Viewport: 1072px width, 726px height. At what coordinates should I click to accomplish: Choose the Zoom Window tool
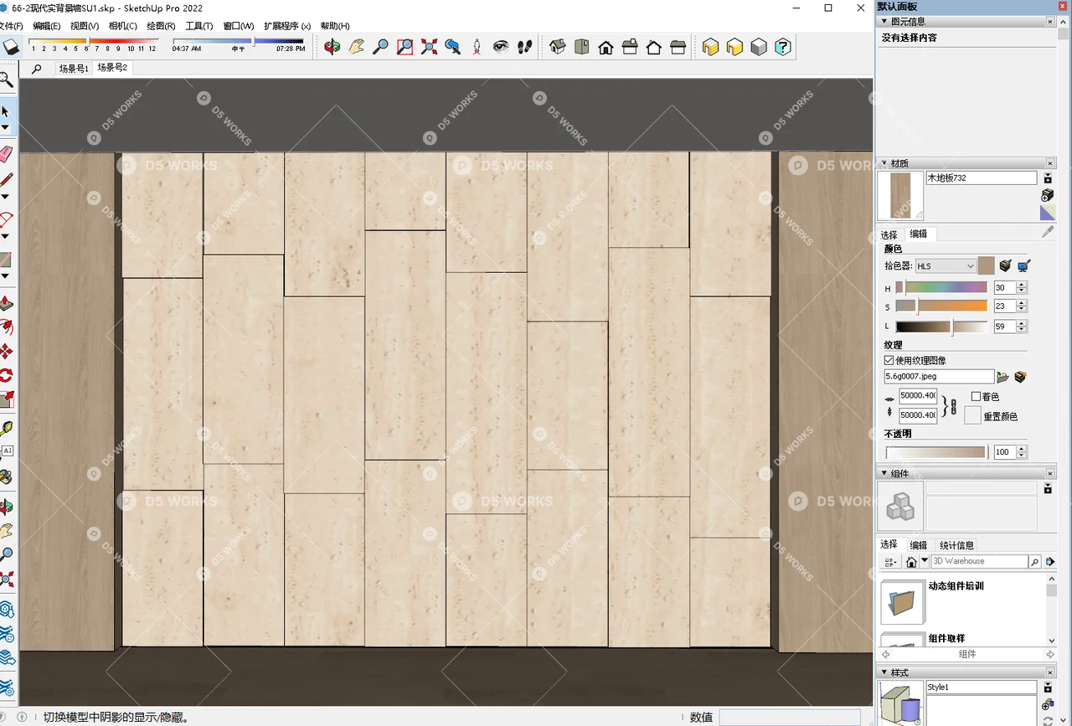405,48
